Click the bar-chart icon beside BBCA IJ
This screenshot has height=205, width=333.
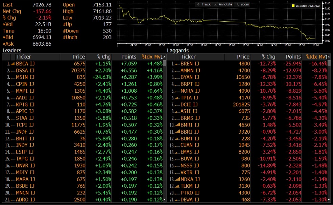coord(13,64)
